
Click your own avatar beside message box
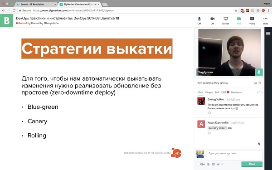click(200, 154)
